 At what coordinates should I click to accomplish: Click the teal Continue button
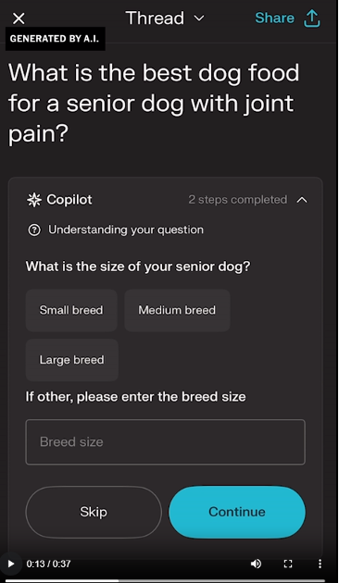237,512
